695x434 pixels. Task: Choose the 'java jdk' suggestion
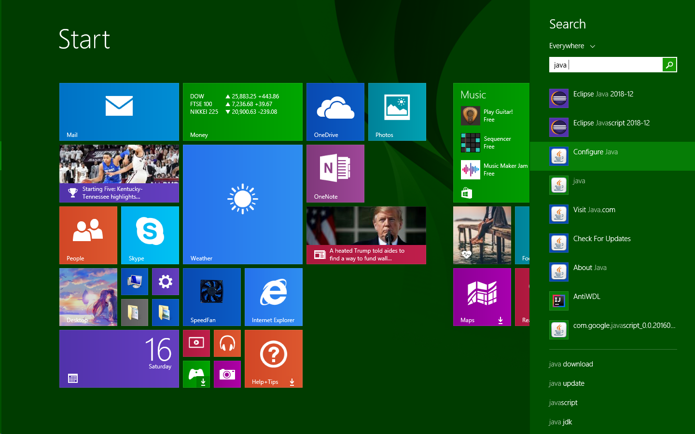point(560,422)
